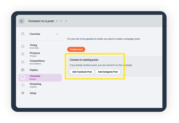Click the Timing clock icon
179x123 pixels.
[x=23, y=46]
